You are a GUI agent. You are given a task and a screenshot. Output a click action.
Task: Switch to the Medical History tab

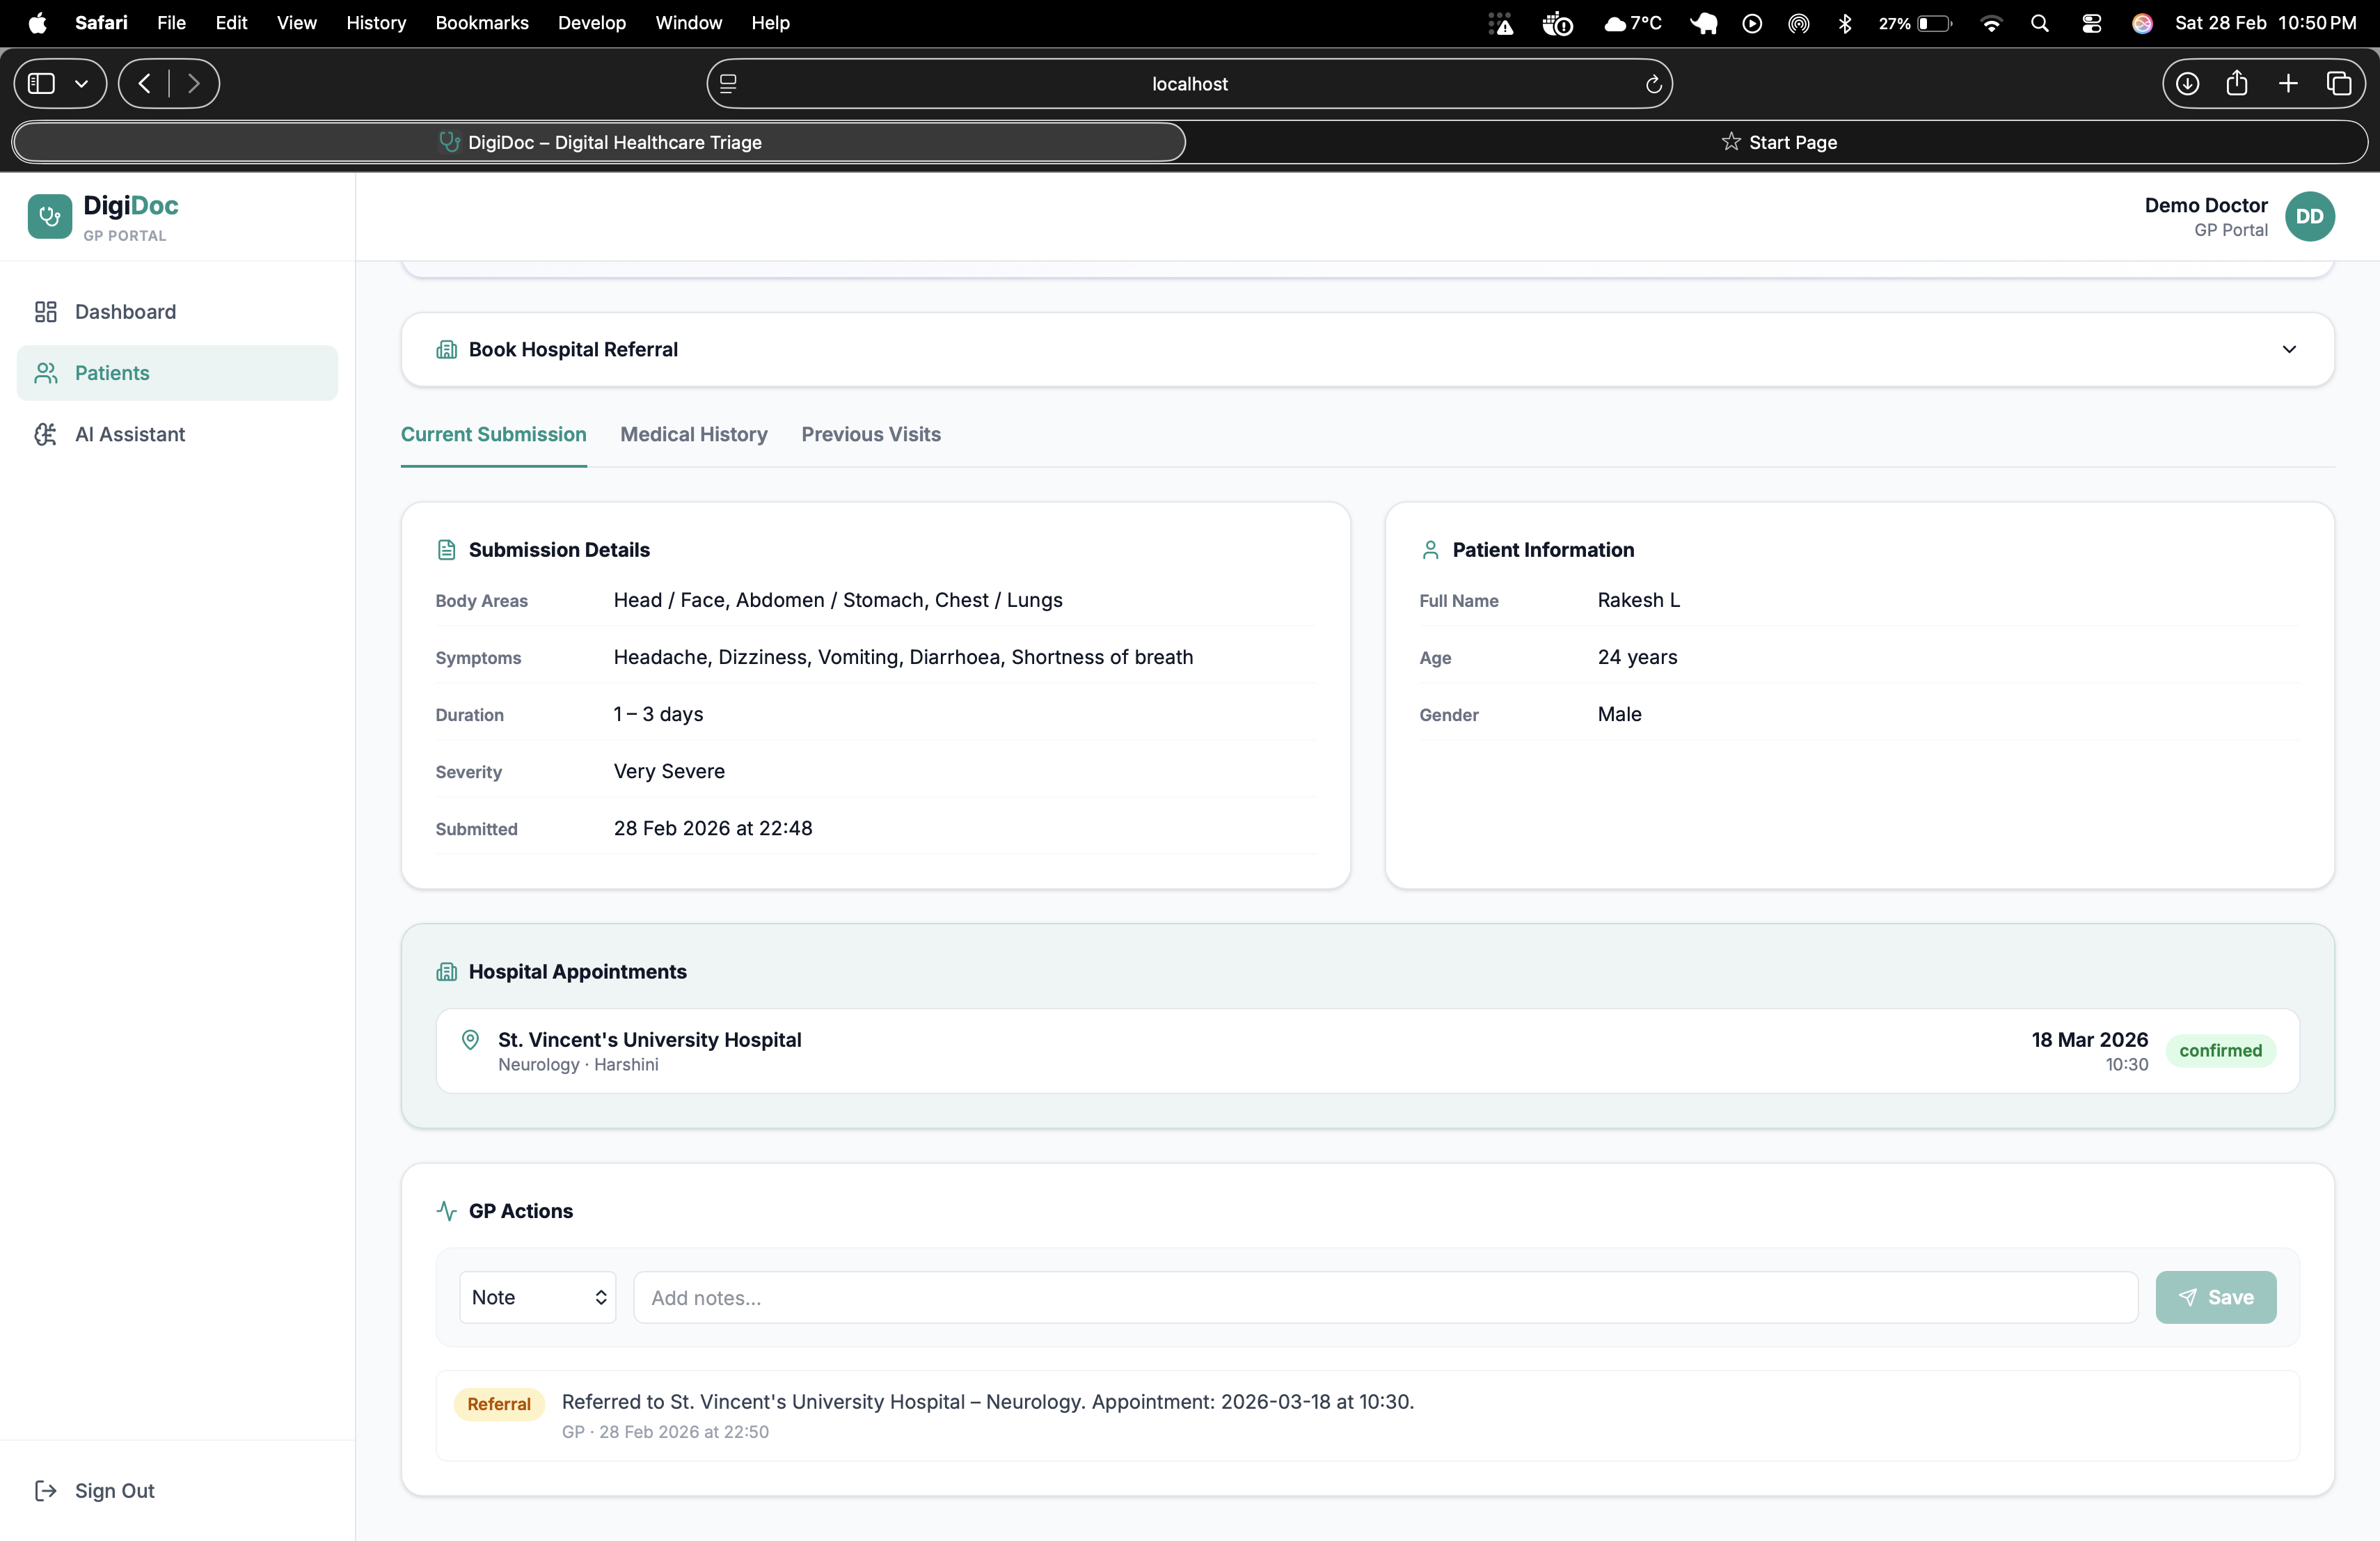[693, 434]
